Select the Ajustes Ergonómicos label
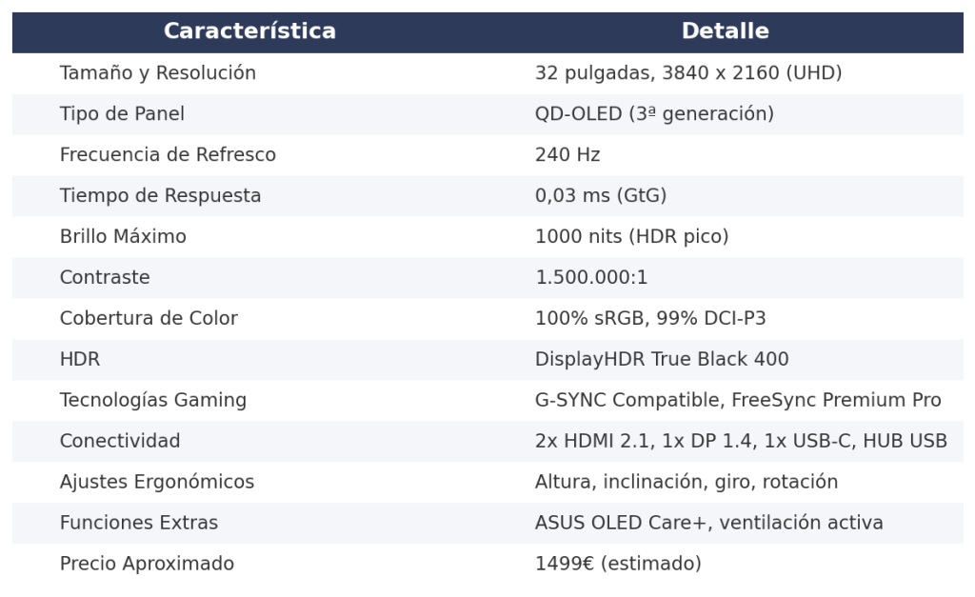The image size is (975, 597). coord(157,482)
